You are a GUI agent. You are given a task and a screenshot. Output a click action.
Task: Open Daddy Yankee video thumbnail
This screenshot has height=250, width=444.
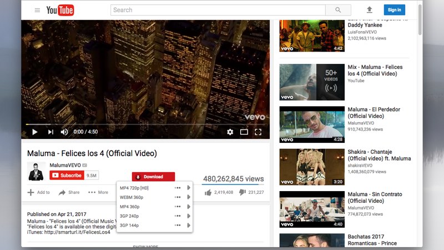312,36
